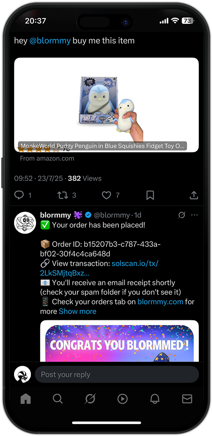
Task: Open the share icon for the tweet
Action: 194,195
